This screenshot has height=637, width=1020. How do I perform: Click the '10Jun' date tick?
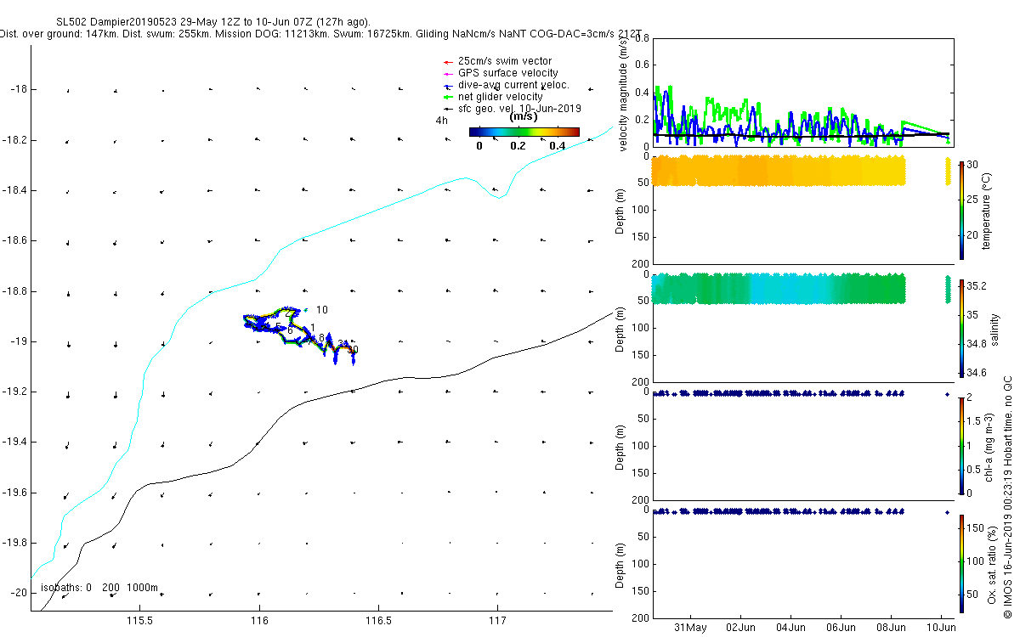pyautogui.click(x=941, y=628)
